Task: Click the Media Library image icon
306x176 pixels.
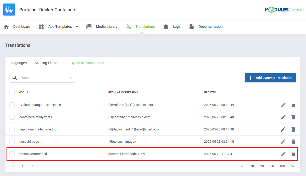Action: tap(89, 27)
